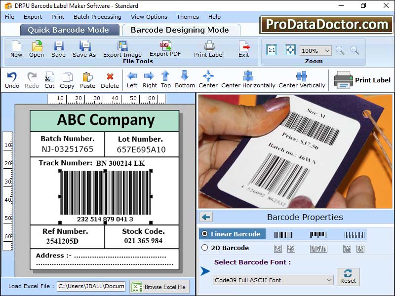Open the View Options menu

click(149, 16)
